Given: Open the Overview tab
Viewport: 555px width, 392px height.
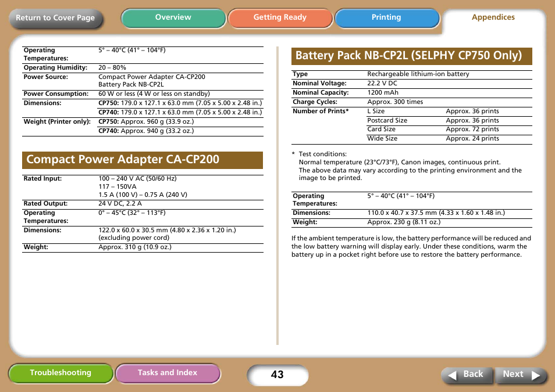Looking at the screenshot, I should [173, 17].
